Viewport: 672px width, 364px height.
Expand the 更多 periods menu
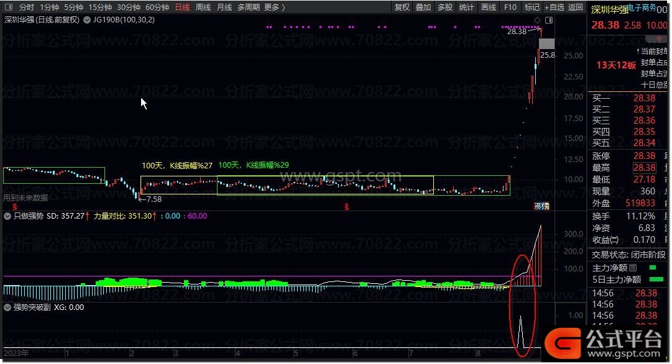(274, 7)
